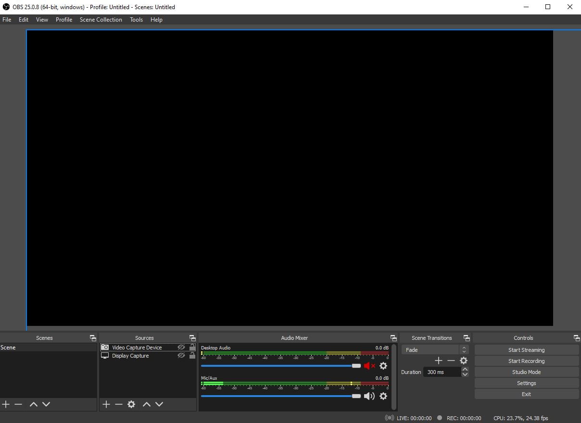Move source down in Sources panel
Viewport: 581px width, 423px height.
click(159, 404)
